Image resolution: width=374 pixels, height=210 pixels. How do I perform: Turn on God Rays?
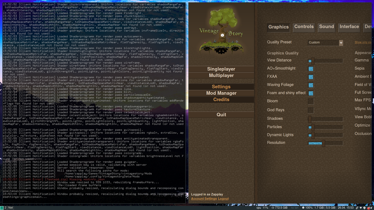click(x=310, y=110)
